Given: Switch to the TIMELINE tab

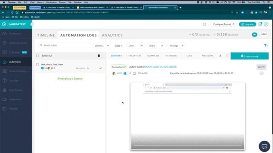Looking at the screenshot, I should click(46, 35).
